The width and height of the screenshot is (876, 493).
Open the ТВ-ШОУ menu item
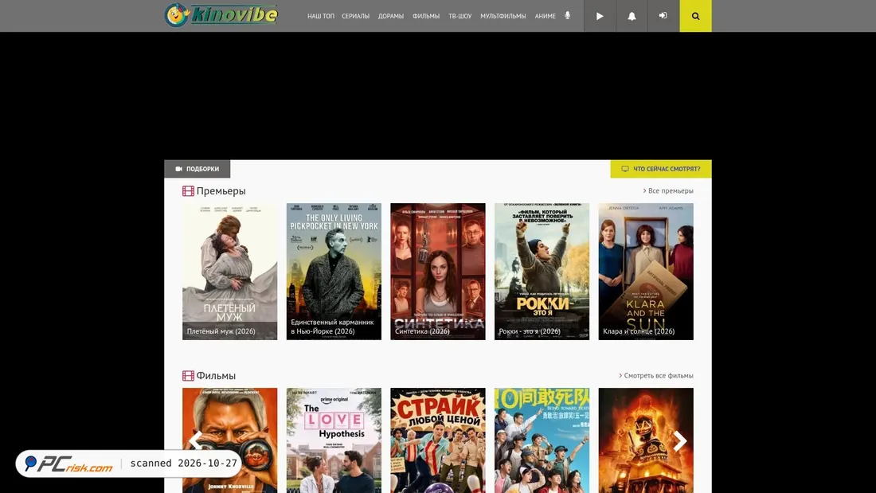[460, 16]
